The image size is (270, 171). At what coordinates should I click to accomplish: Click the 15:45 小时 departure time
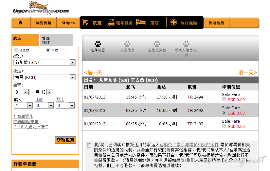pyautogui.click(x=136, y=97)
